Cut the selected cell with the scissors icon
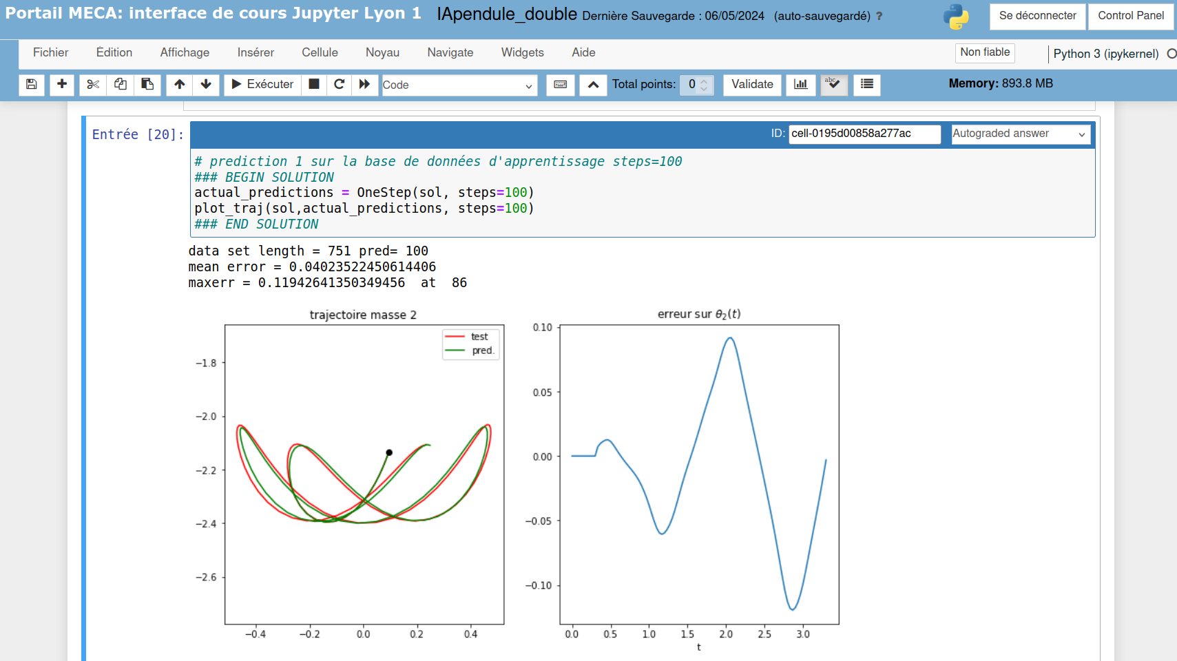The image size is (1177, 661). (93, 84)
